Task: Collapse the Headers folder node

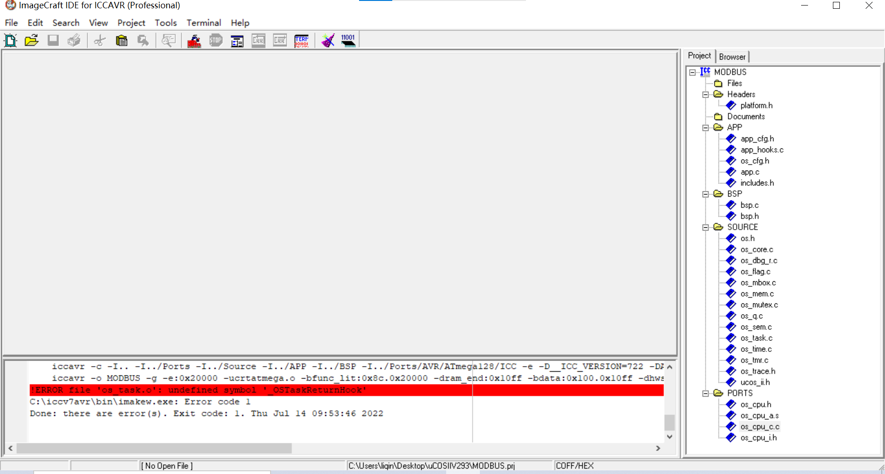Action: [x=705, y=95]
